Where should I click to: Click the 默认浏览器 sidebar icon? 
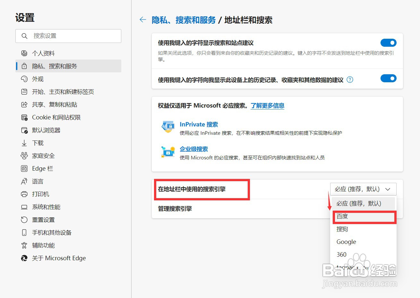24,130
